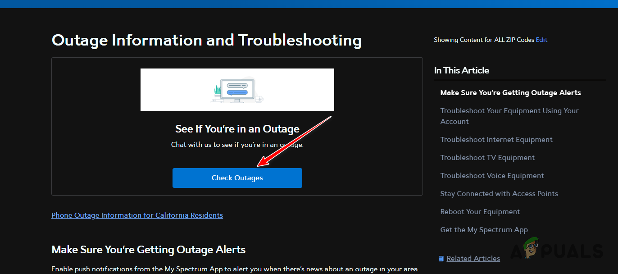Jump to Reboot Your Equipment section
Viewport: 618px width, 274px height.
[x=480, y=211]
